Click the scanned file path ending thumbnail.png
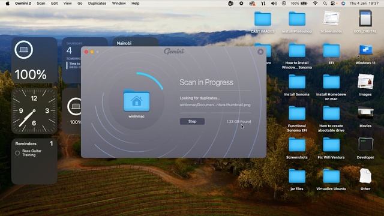This screenshot has width=384, height=216. 215,105
